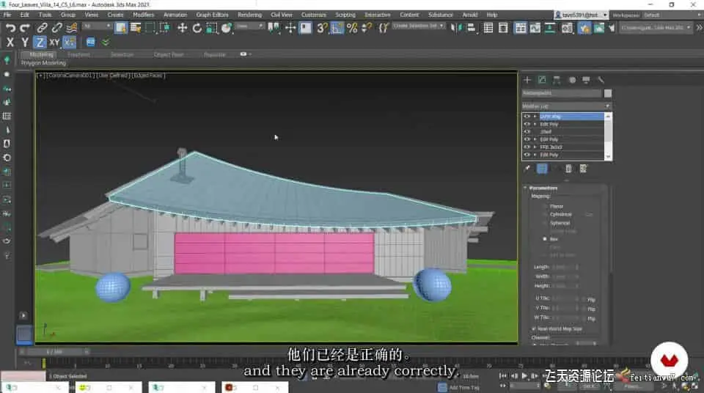704x393 pixels.
Task: Open the Utilities command panel wrench
Action: [x=601, y=80]
